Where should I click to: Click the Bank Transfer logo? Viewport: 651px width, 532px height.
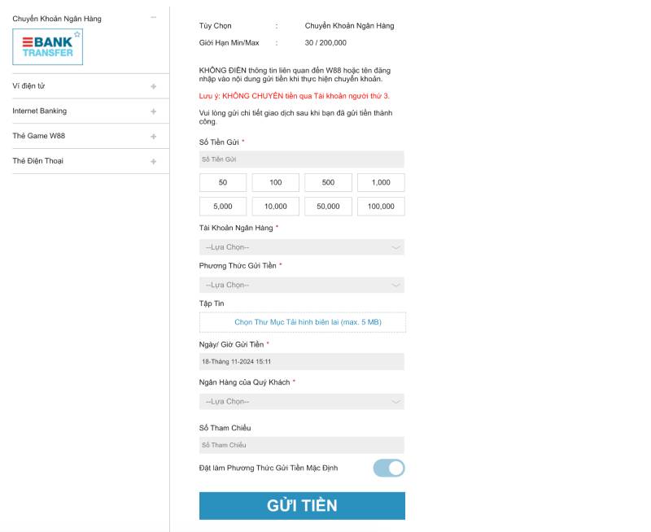pyautogui.click(x=47, y=47)
